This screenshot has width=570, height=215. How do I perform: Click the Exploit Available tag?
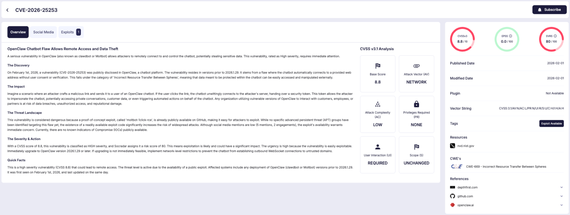click(x=551, y=124)
